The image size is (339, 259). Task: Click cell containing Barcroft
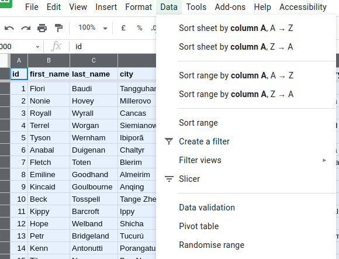pyautogui.click(x=94, y=212)
